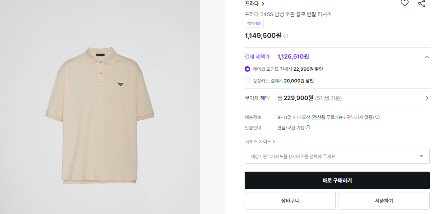The width and height of the screenshot is (437, 214).
Task: Open info icon beside 1,149,500원 price
Action: (x=286, y=36)
